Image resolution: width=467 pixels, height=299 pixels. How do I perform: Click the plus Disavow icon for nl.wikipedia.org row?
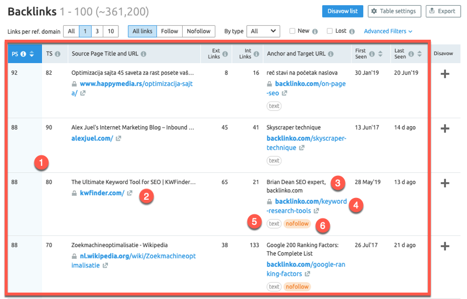click(x=444, y=246)
